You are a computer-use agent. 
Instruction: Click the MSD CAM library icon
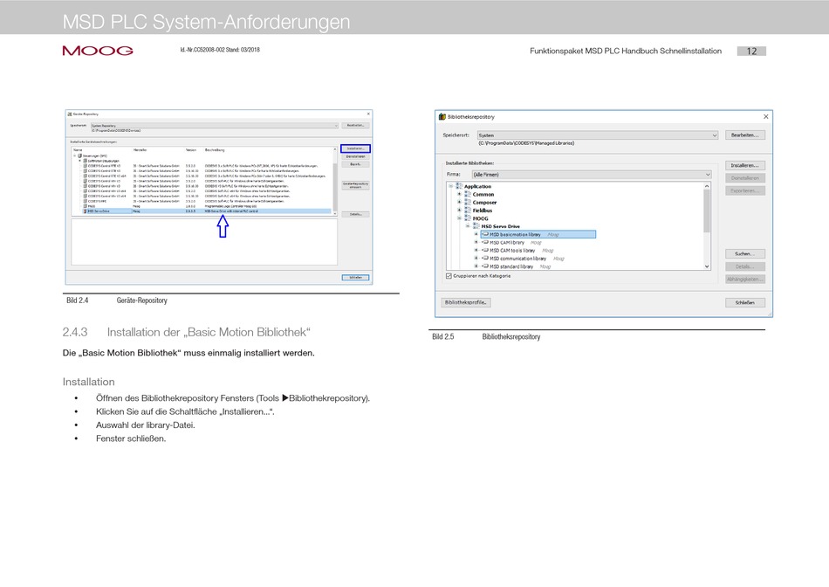(x=485, y=242)
